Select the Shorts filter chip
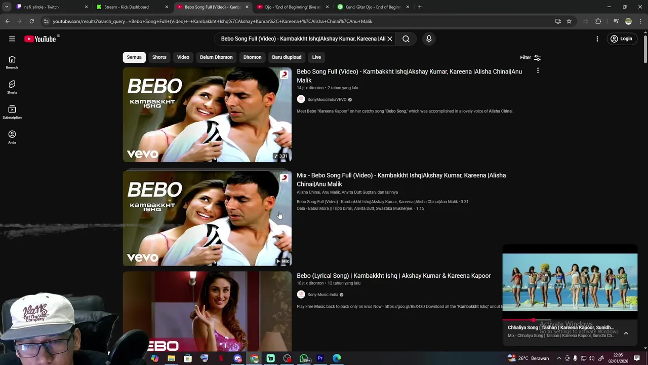This screenshot has width=648, height=365. pos(159,57)
